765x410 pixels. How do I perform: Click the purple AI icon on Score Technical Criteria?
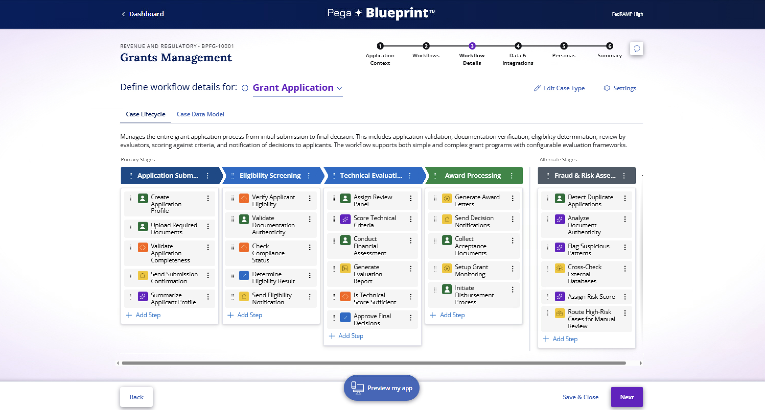point(345,220)
